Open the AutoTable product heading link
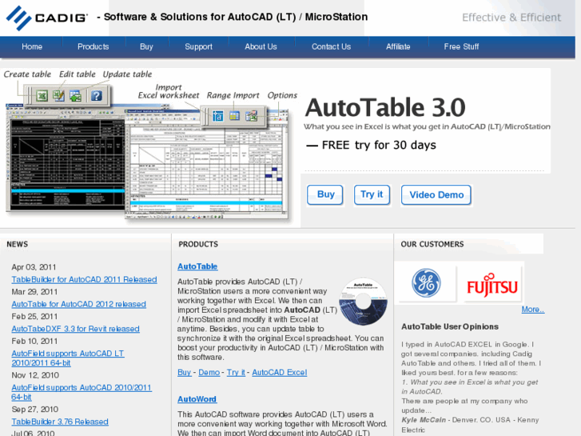 pos(197,266)
